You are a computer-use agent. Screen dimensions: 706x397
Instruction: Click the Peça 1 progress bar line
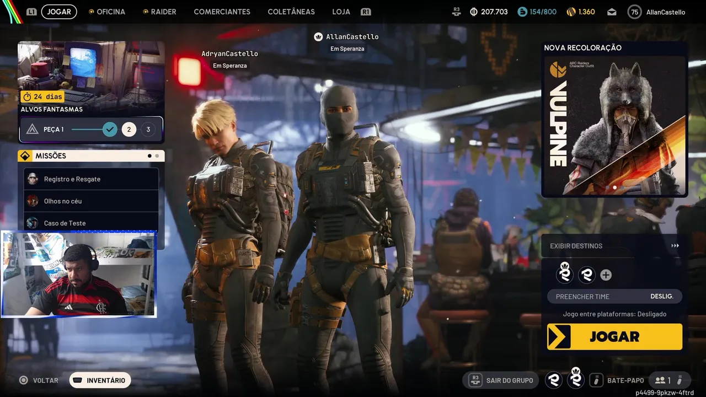87,130
